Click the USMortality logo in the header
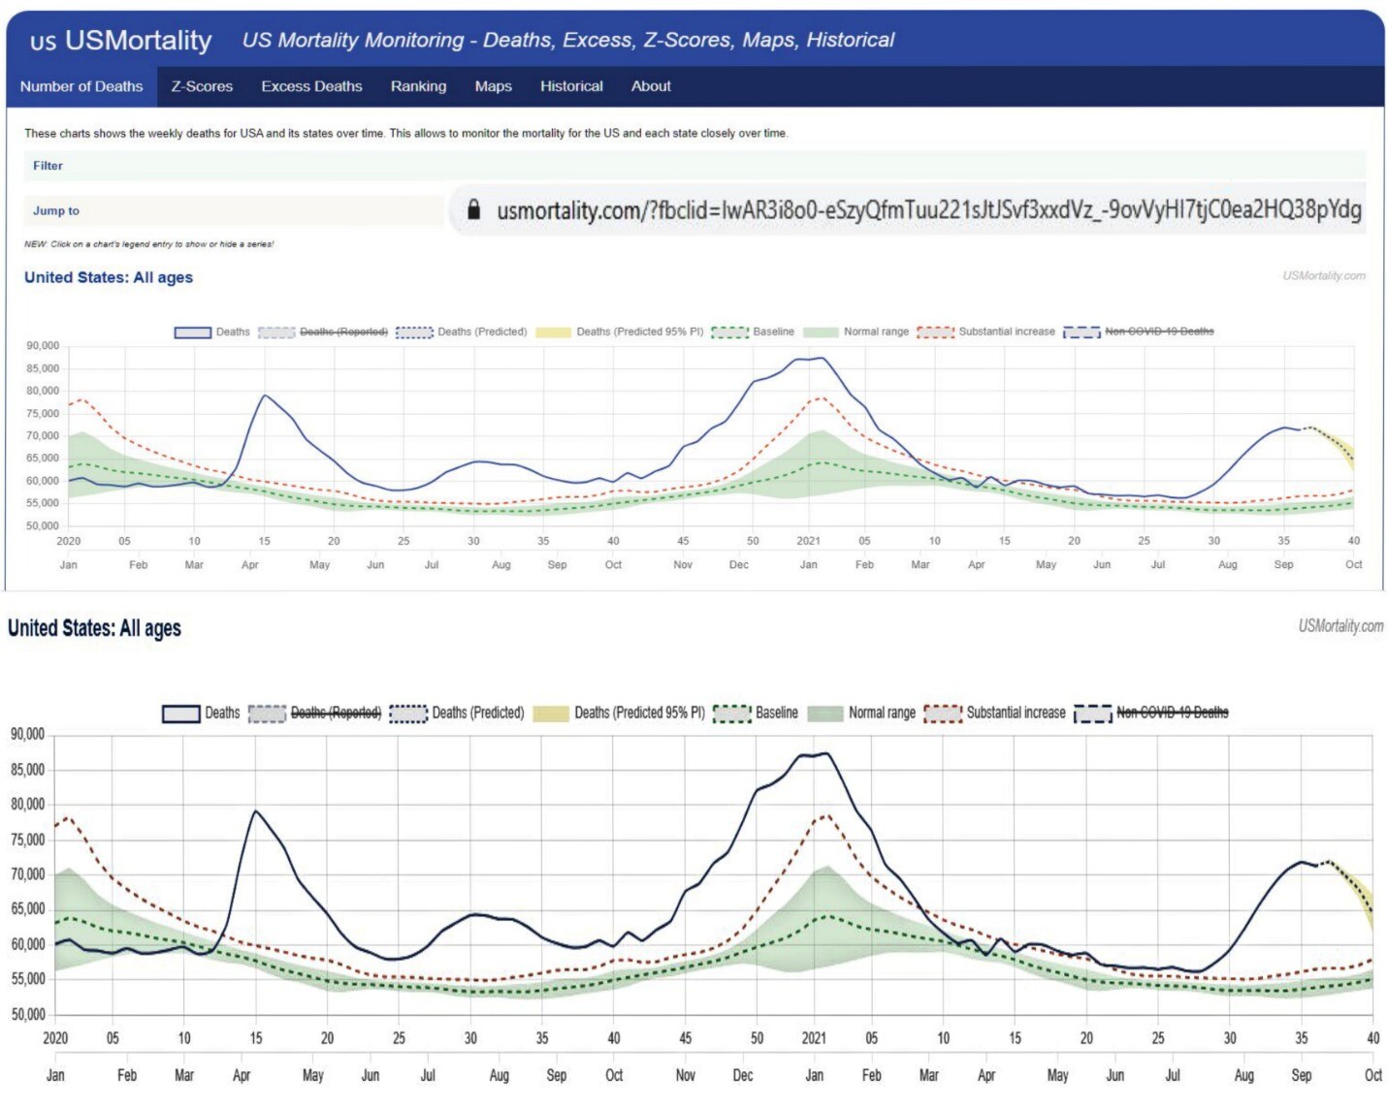This screenshot has width=1388, height=1110. pyautogui.click(x=121, y=40)
